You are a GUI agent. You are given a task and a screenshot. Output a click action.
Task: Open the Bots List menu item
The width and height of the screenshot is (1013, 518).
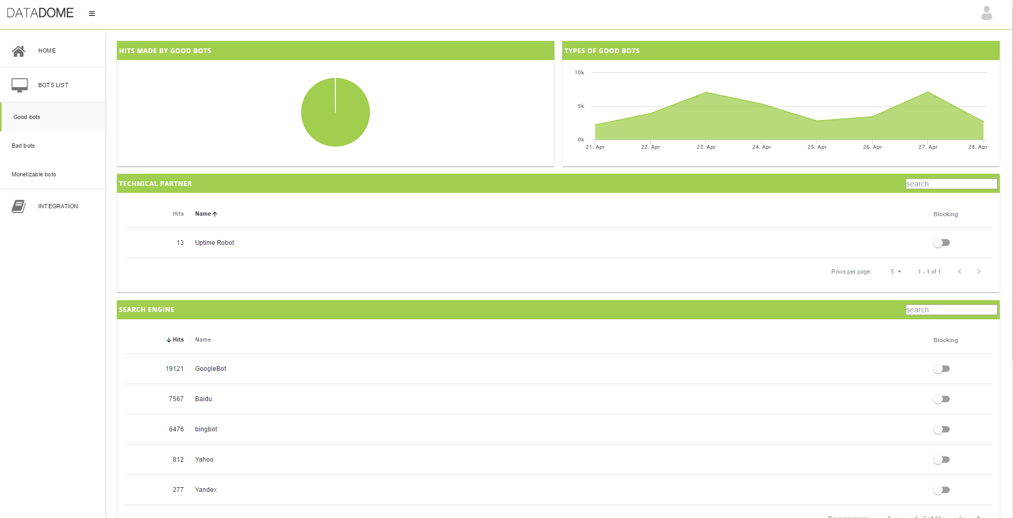click(x=53, y=85)
